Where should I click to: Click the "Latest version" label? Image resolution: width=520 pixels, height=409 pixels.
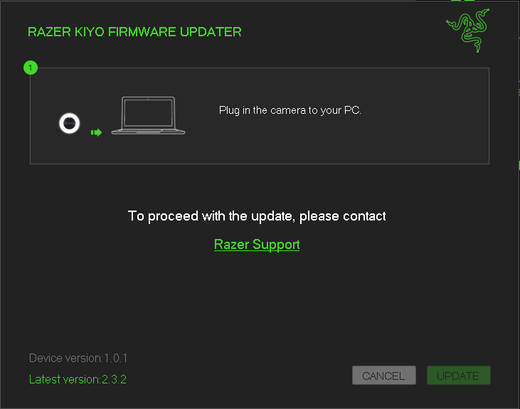pyautogui.click(x=65, y=379)
